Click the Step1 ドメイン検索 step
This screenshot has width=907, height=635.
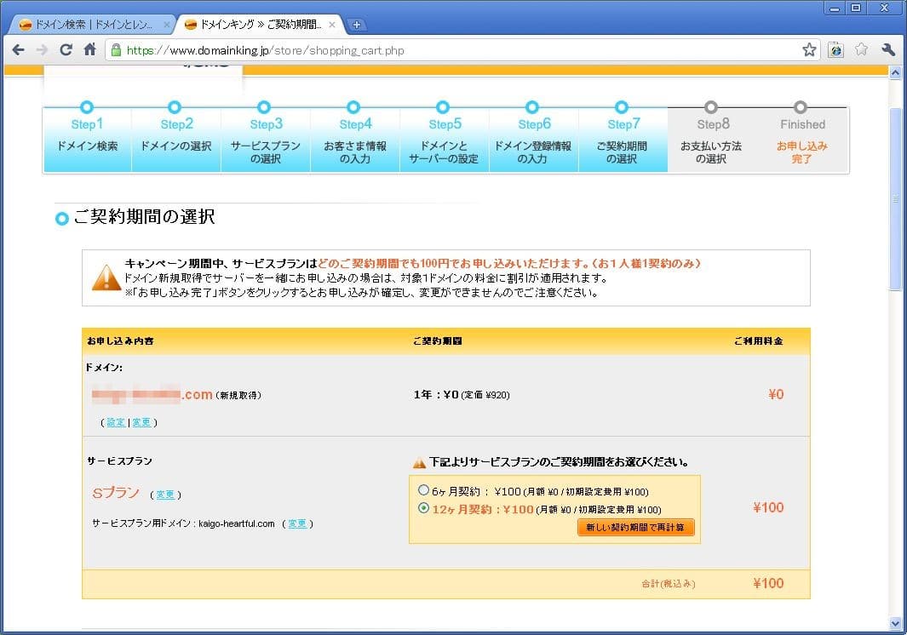click(x=88, y=140)
